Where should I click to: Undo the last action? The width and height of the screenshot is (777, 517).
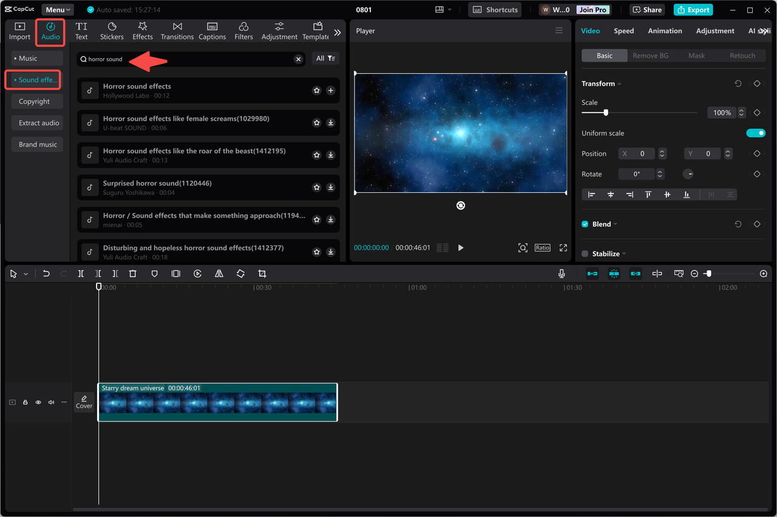coord(46,273)
